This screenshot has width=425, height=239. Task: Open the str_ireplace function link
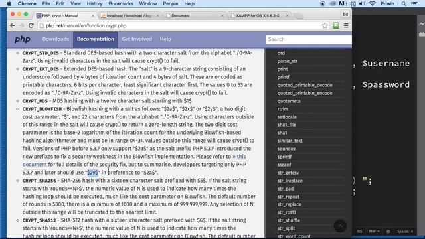290,181
